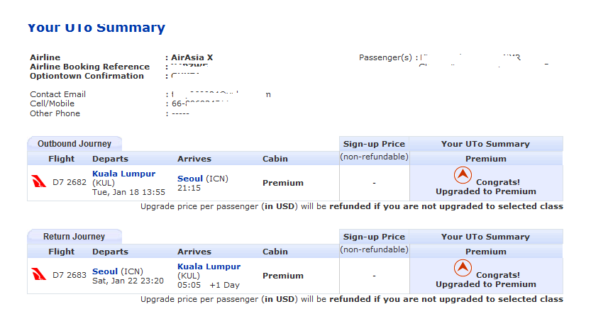Click the return Sign-up Price header
608x326 pixels.
(374, 237)
